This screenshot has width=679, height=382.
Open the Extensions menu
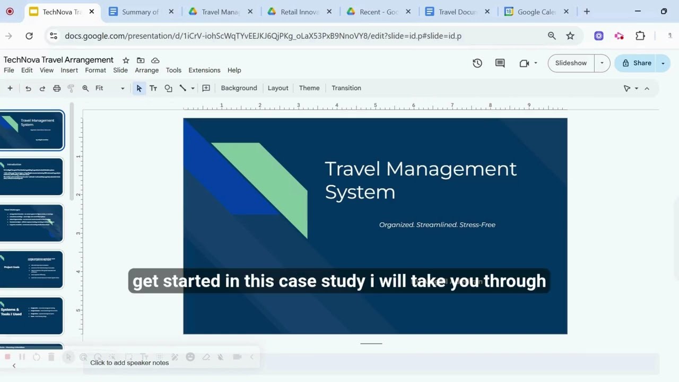pyautogui.click(x=204, y=70)
